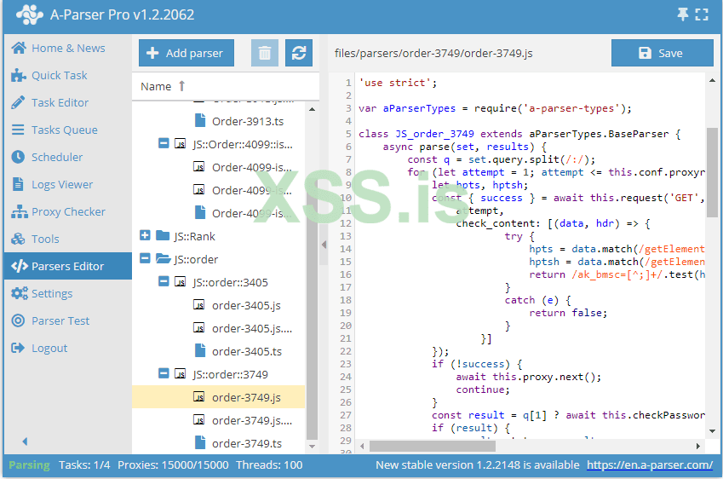Open order-3405.js file
This screenshot has height=479, width=723.
(246, 305)
